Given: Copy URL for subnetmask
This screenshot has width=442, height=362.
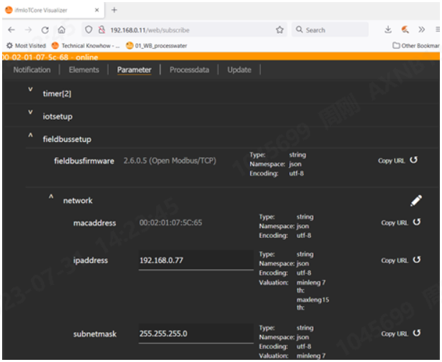Looking at the screenshot, I should pos(394,334).
